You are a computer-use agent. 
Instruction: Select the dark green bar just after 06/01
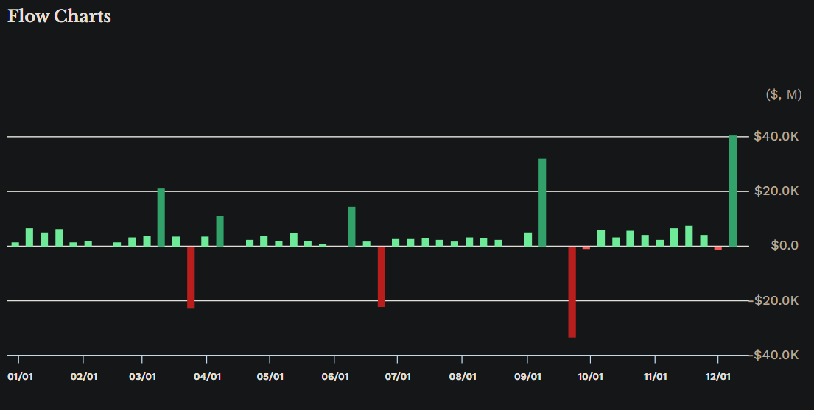click(351, 226)
